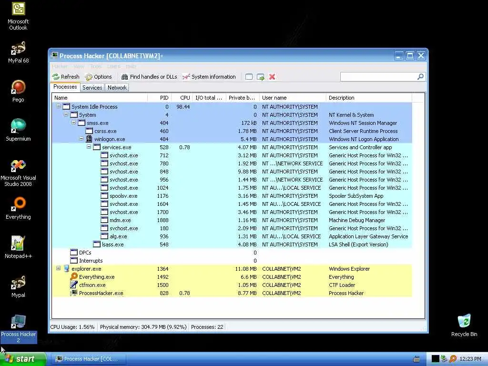Screen dimensions: 488x366
Task: Click the CPU Usage status bar entry
Action: (72, 327)
